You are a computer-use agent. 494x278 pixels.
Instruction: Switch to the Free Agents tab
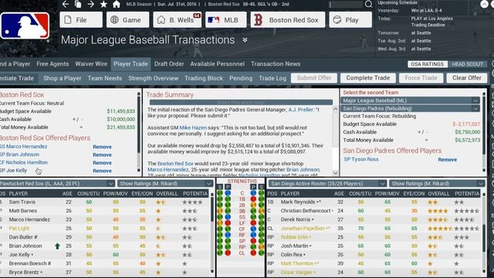pyautogui.click(x=52, y=64)
